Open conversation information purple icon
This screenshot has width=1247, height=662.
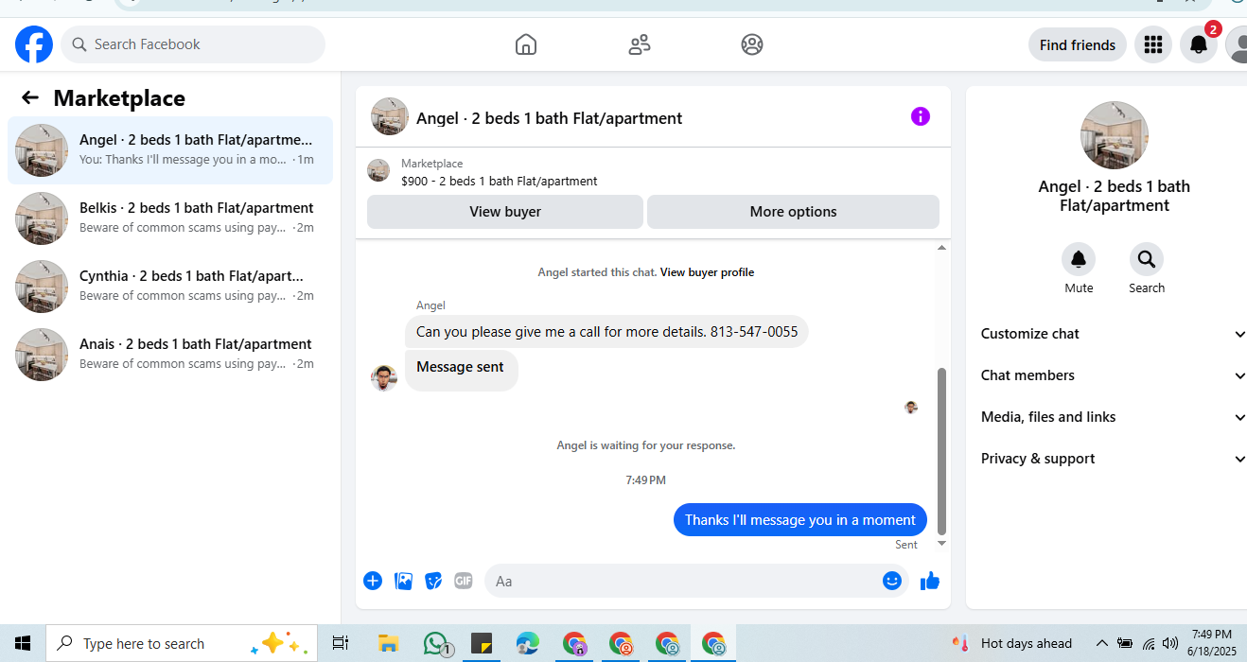(x=921, y=116)
